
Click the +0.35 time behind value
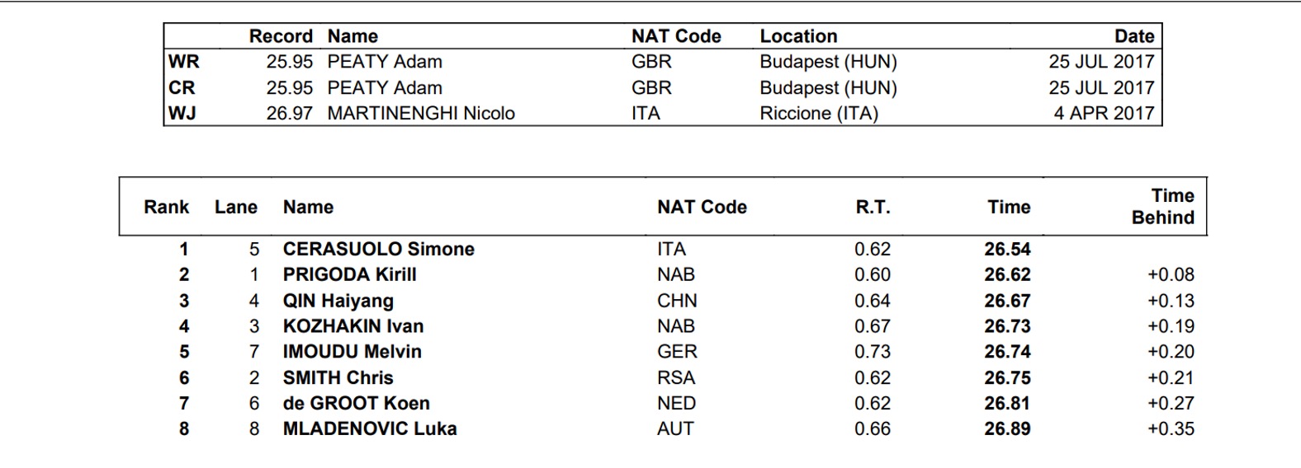1171,428
